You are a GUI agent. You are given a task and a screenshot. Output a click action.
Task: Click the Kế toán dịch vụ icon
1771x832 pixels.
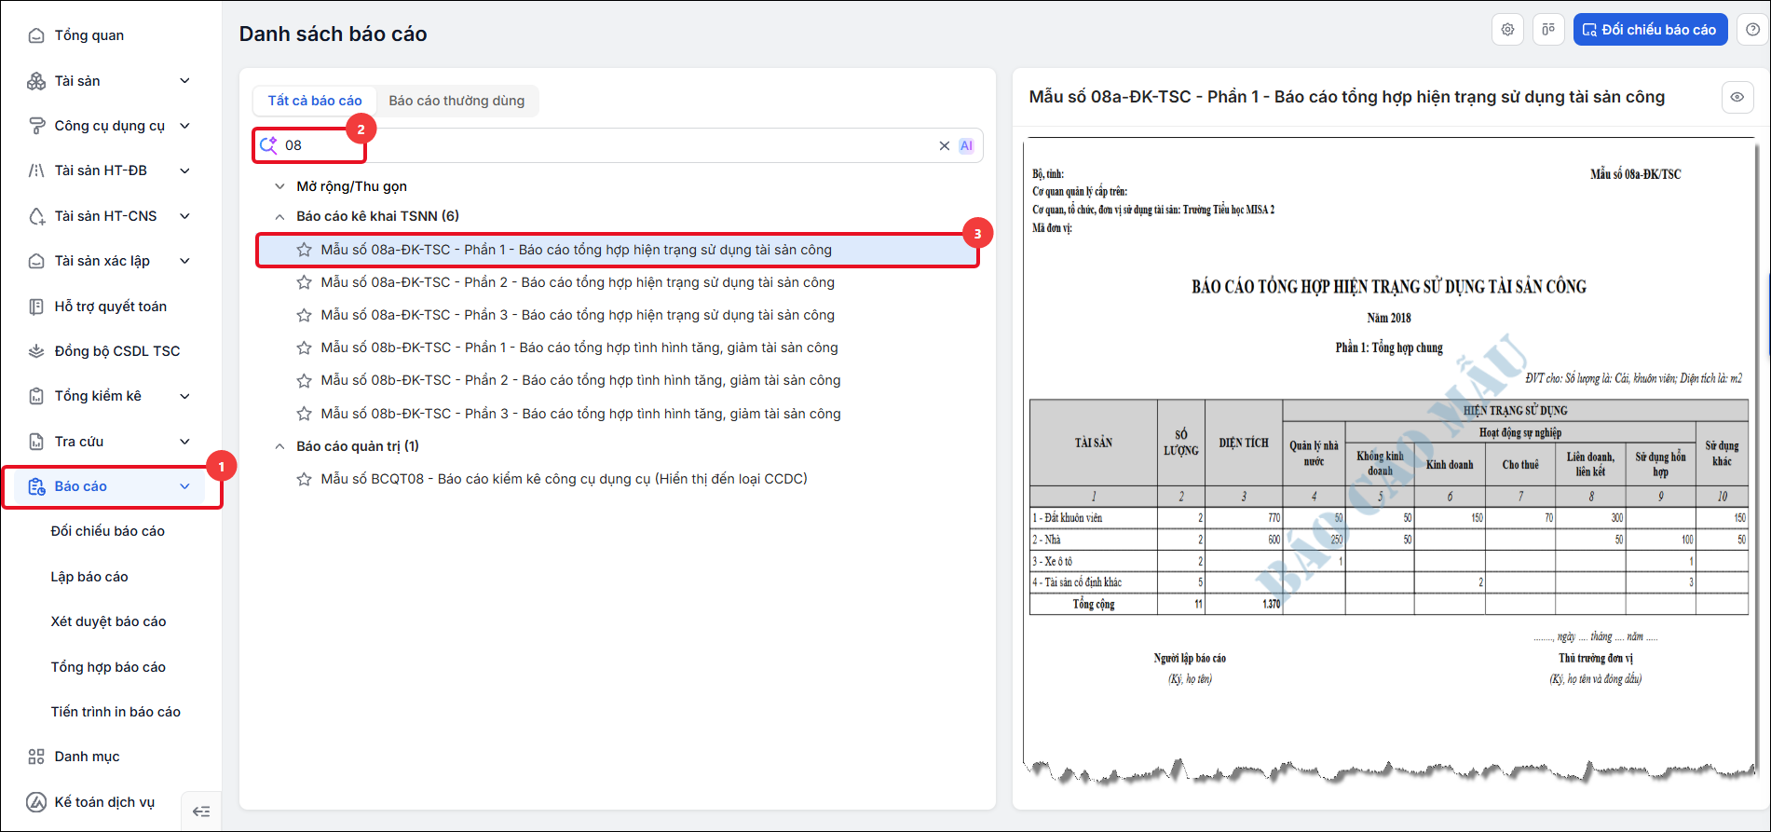[x=36, y=802]
